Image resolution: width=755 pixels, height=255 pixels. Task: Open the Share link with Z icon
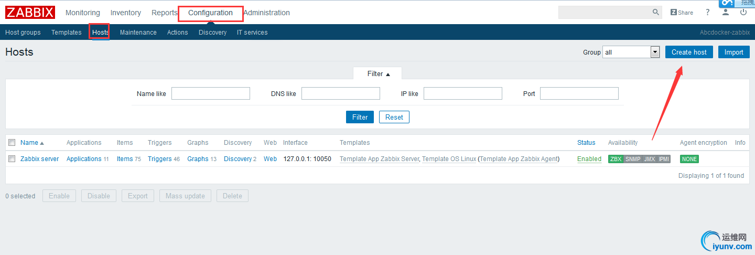(682, 13)
